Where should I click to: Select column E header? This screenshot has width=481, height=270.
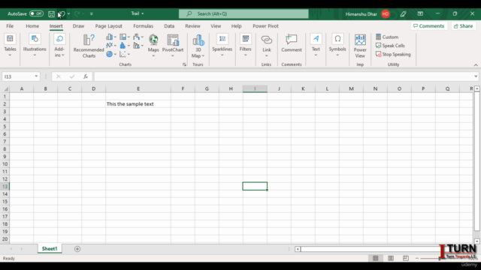tap(138, 88)
